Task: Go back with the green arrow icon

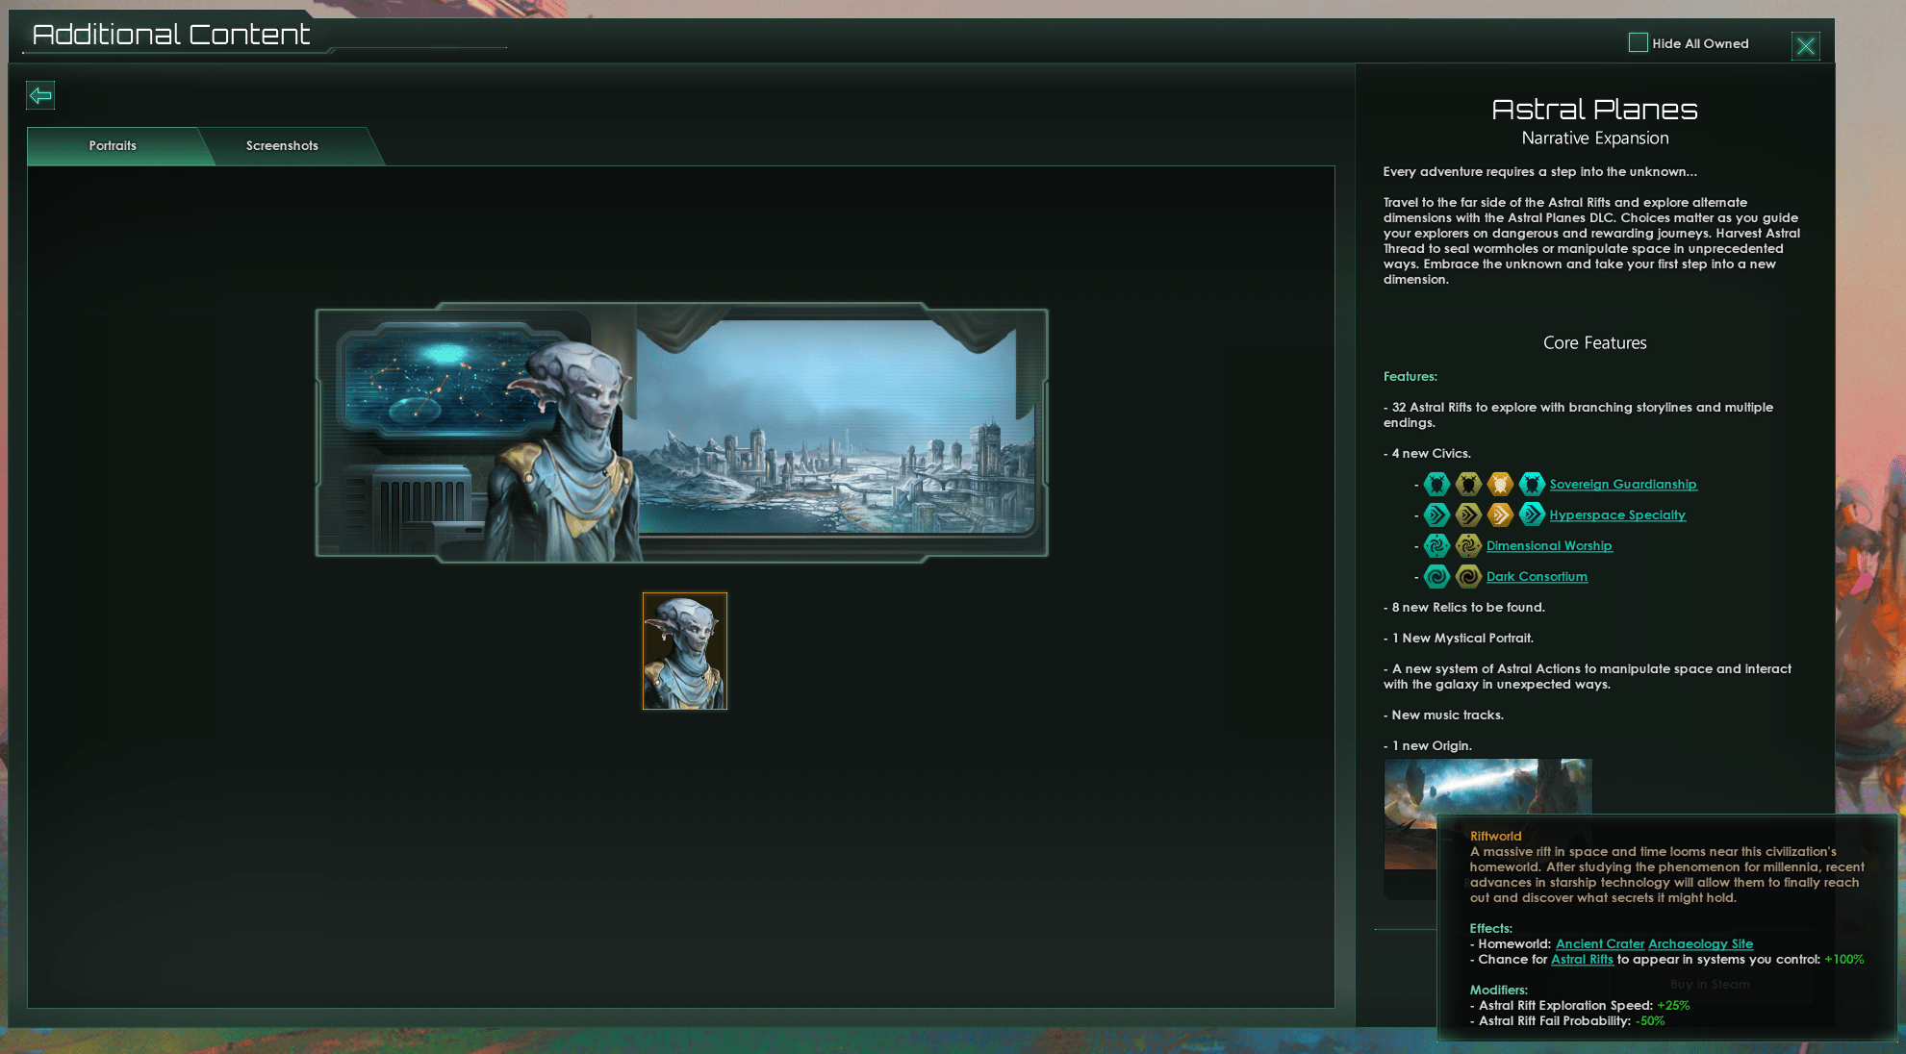Action: pyautogui.click(x=40, y=95)
